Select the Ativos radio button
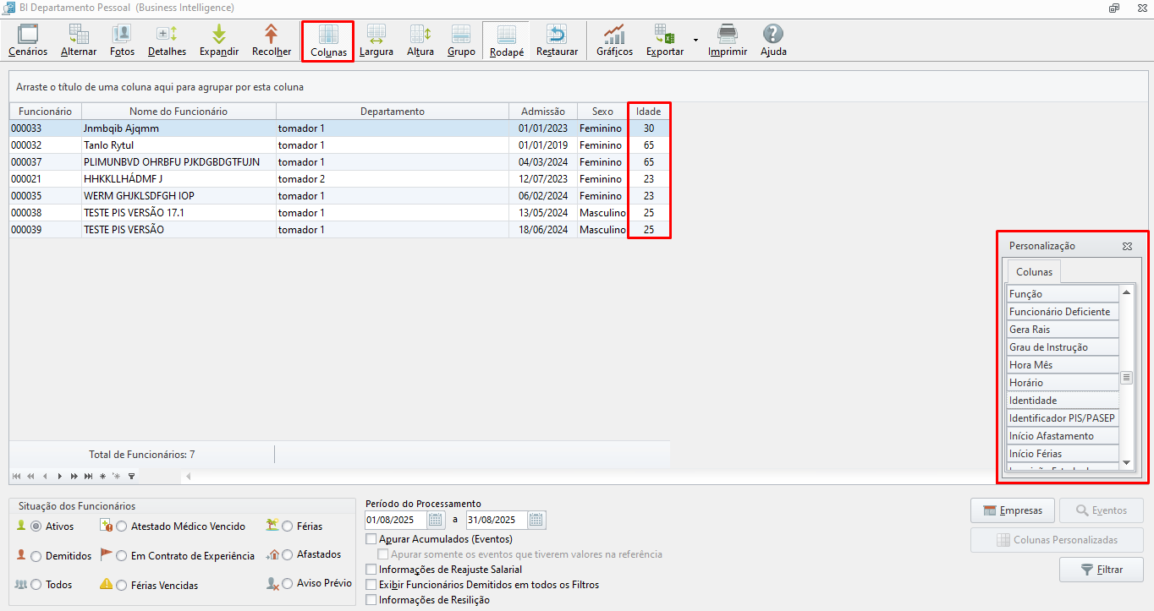This screenshot has height=611, width=1154. (36, 526)
